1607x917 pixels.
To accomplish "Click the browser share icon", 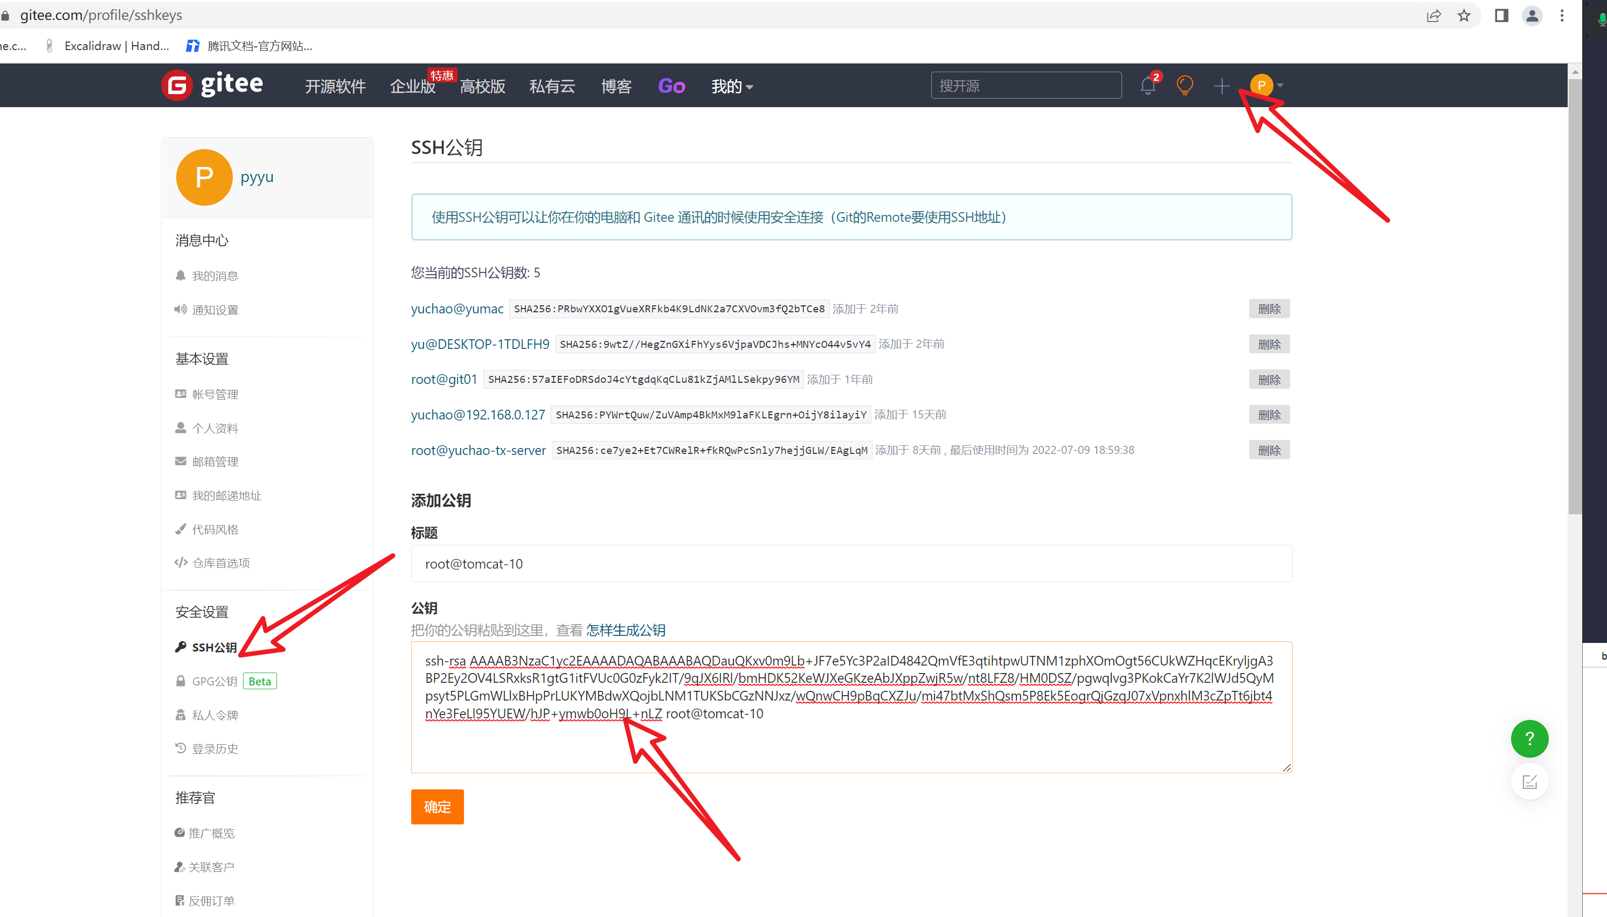I will (x=1433, y=16).
